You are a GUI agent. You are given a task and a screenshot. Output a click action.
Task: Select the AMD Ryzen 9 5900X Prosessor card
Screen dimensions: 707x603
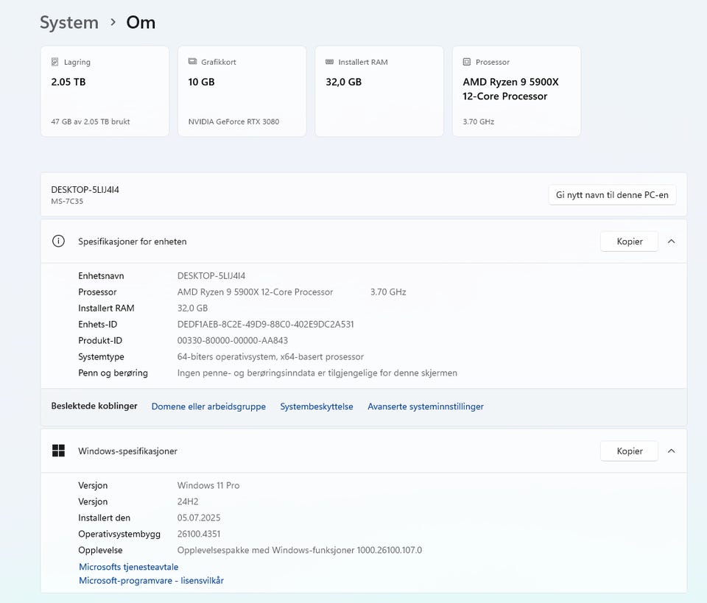click(x=516, y=92)
